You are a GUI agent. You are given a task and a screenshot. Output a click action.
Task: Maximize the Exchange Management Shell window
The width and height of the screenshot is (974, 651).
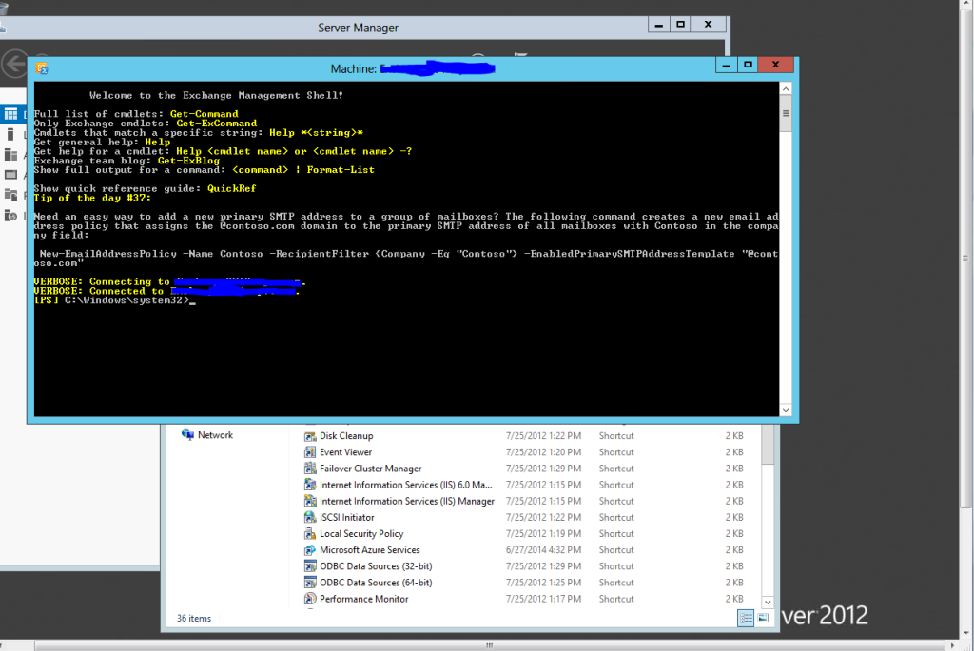(748, 65)
